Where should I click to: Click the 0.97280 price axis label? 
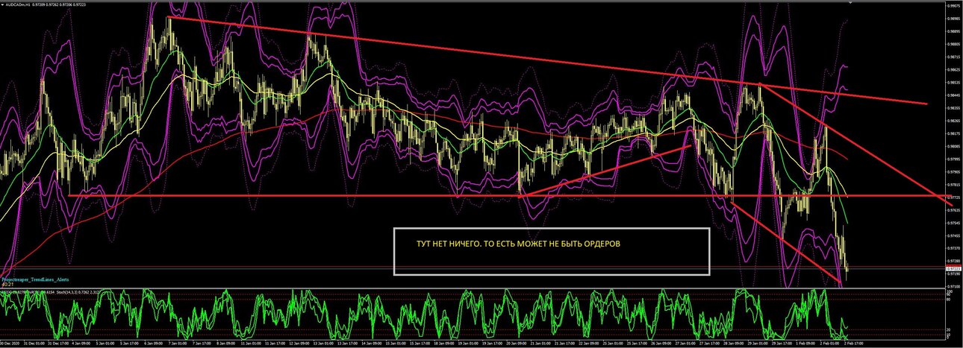click(953, 261)
